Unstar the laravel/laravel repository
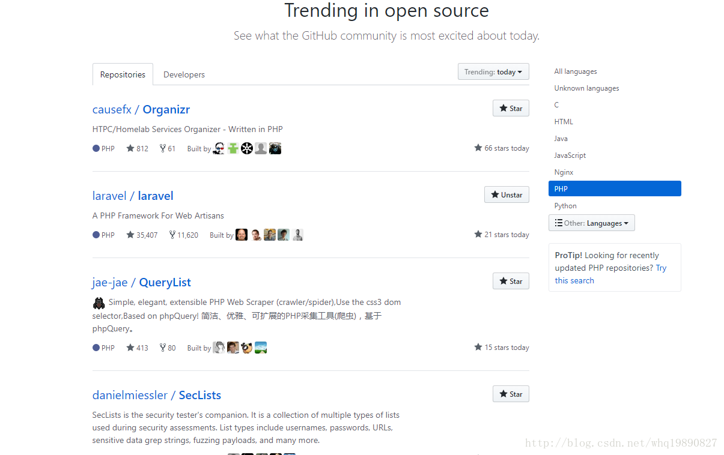Image resolution: width=724 pixels, height=455 pixels. [506, 194]
